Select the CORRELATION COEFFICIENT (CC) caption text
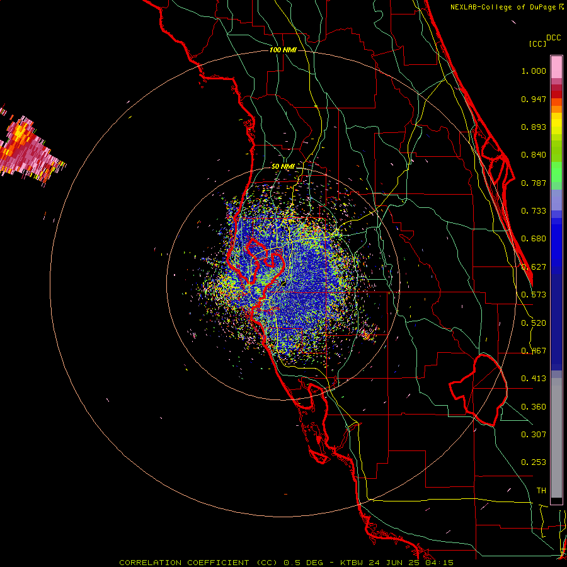567x567 pixels. [x=198, y=563]
